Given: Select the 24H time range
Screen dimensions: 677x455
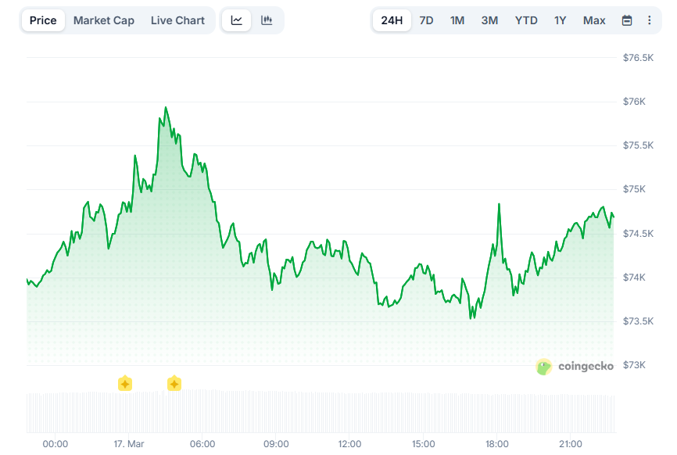Looking at the screenshot, I should (391, 20).
